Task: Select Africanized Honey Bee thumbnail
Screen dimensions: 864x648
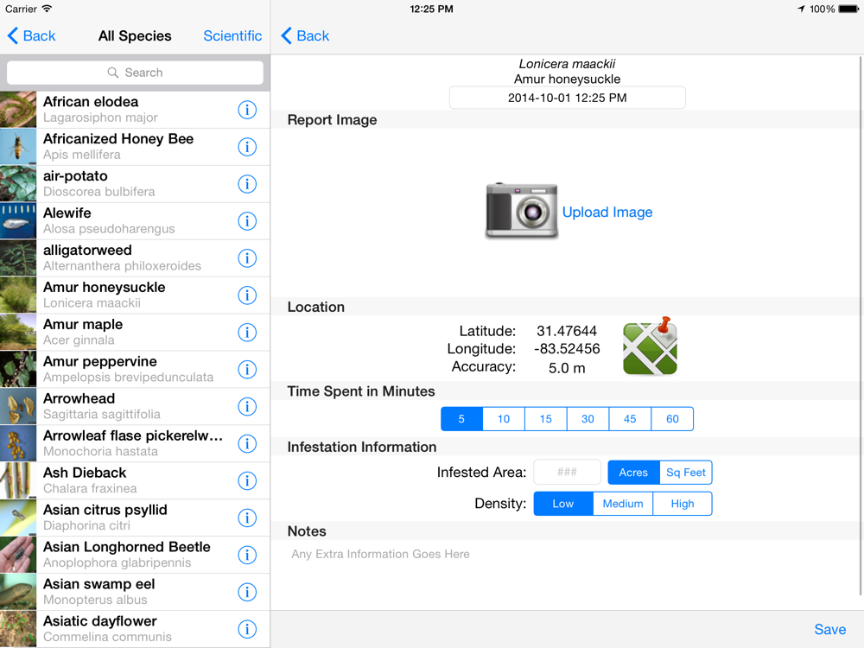Action: pyautogui.click(x=18, y=147)
